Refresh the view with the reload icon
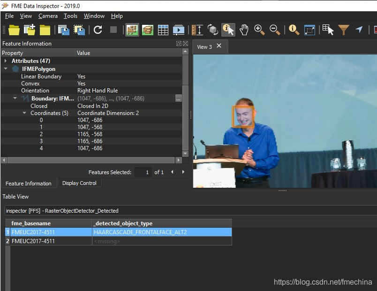Viewport: 377px width, 291px height. pyautogui.click(x=98, y=30)
